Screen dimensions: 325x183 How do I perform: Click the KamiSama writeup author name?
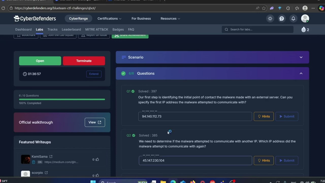pos(40,157)
